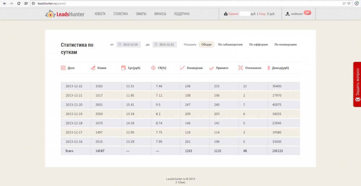
Task: Click the income value 36400
Action: [277, 86]
